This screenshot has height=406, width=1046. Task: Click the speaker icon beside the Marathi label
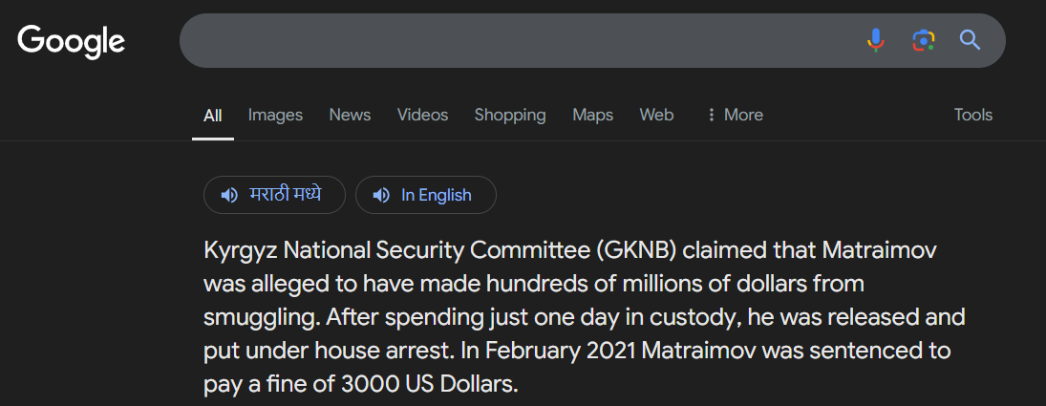point(229,195)
